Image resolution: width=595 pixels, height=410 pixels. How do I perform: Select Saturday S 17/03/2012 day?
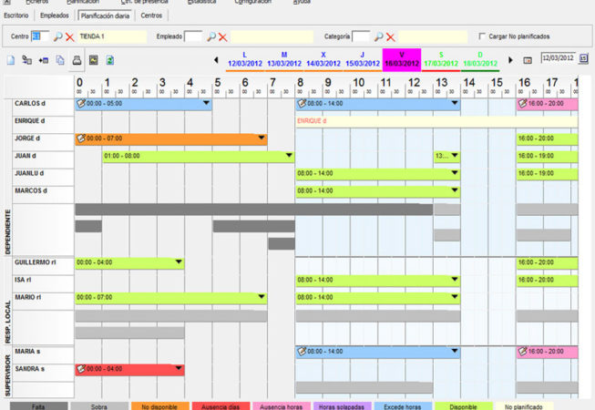pyautogui.click(x=441, y=60)
